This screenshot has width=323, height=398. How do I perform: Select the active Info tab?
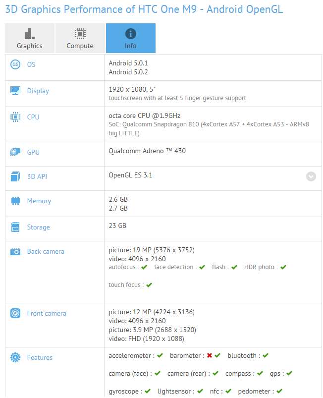pyautogui.click(x=130, y=39)
